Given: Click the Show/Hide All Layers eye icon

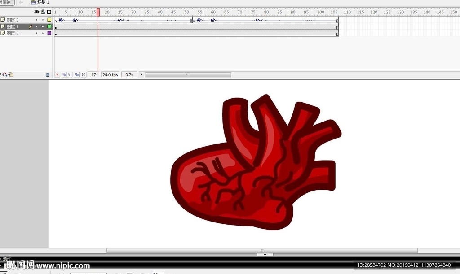Looking at the screenshot, I should point(36,12).
